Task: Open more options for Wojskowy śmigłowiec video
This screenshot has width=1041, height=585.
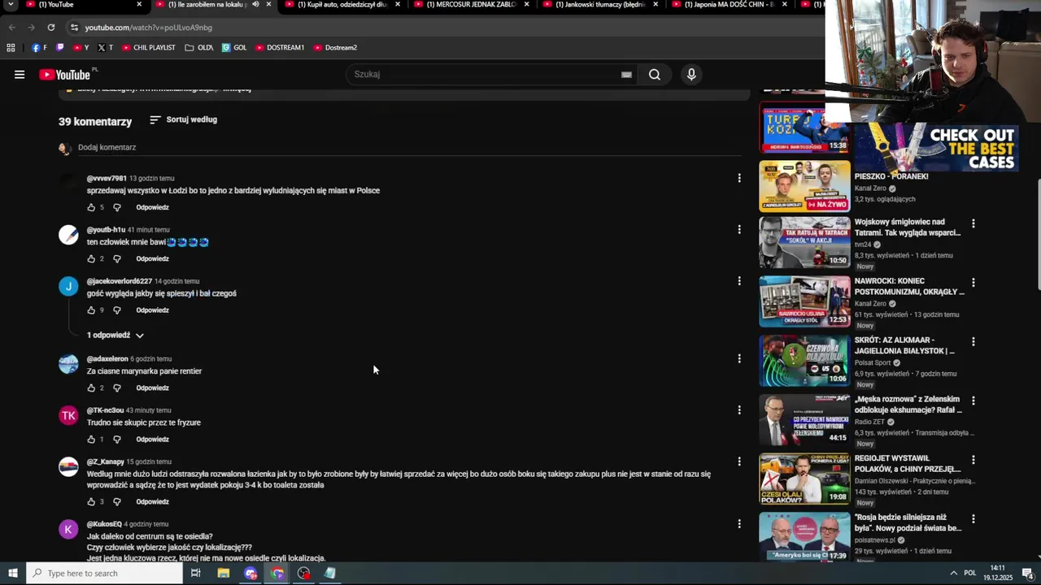Action: (x=973, y=223)
